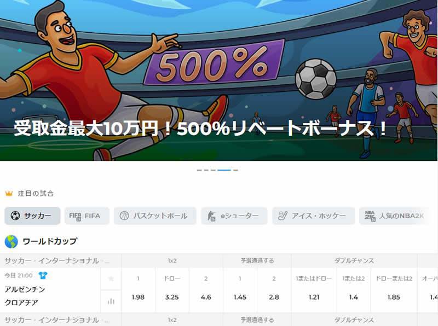Select the FIFA sport tab
The height and width of the screenshot is (326, 438).
87,216
